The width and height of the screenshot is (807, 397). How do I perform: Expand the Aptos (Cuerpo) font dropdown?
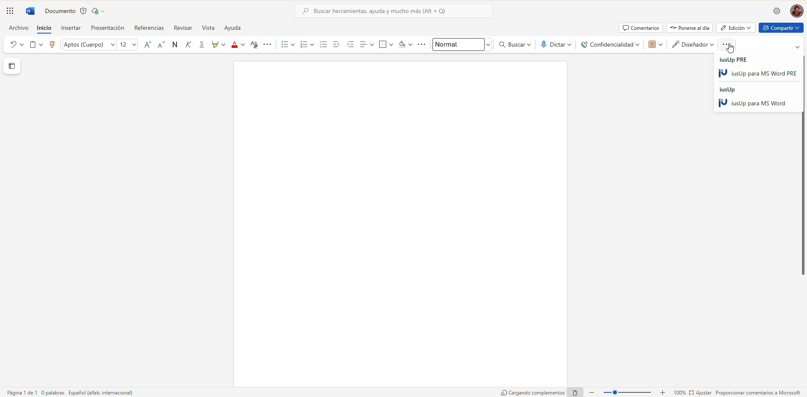[113, 44]
